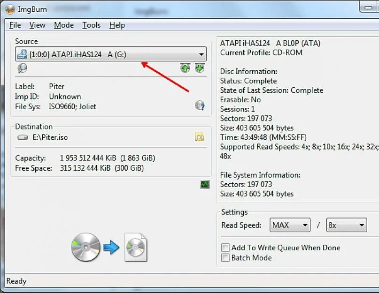Click the ImgBurn title bar icon
This screenshot has width=379, height=293.
pos(10,9)
